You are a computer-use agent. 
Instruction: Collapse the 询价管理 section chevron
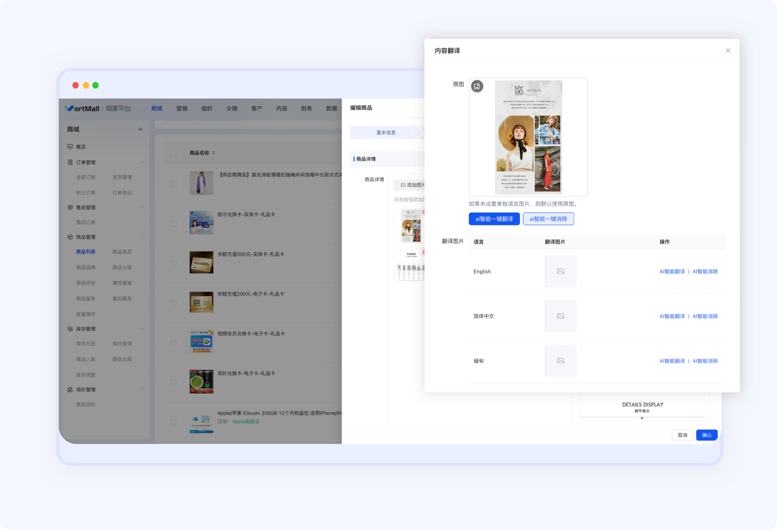142,389
